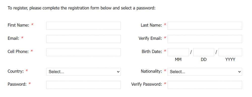Click the MM birth month box

[x=178, y=52]
